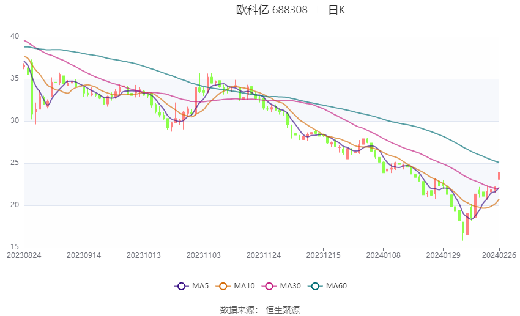Click y-axis value label 20
Screen dimensions: 520x316
point(15,205)
